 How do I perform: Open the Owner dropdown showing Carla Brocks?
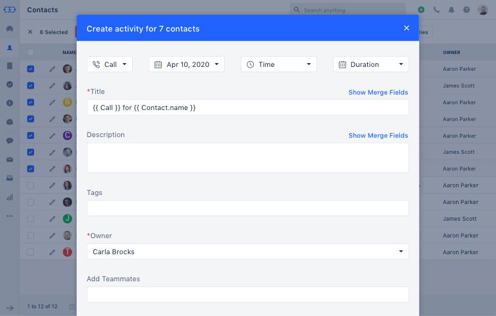click(248, 252)
